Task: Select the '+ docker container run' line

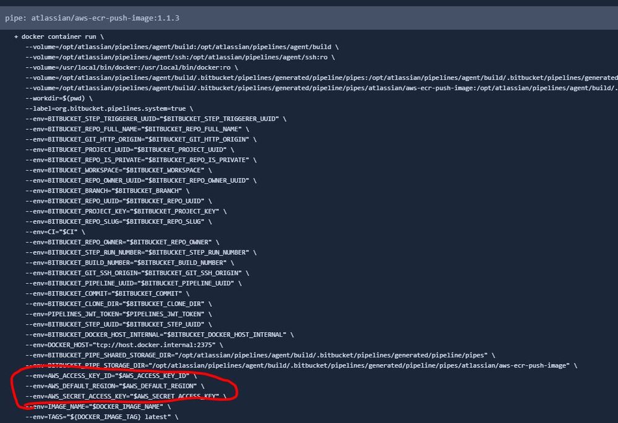Action: (59, 36)
